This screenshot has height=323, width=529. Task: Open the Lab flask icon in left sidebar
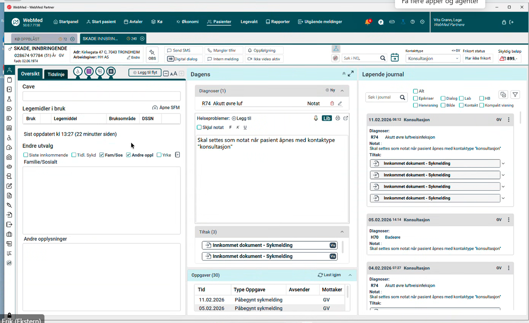(10, 99)
